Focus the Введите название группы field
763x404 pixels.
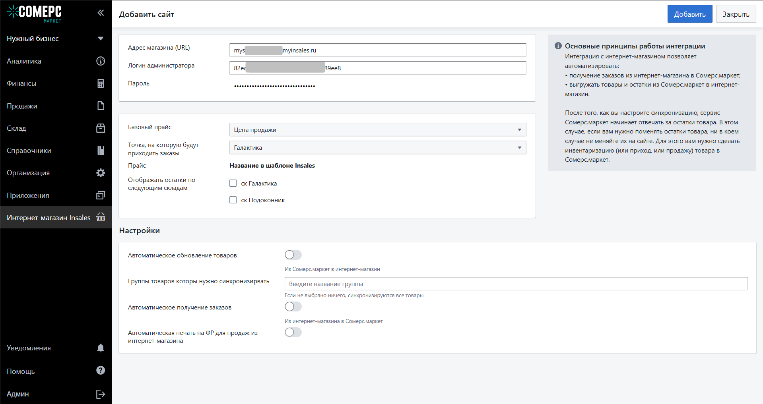[x=516, y=284]
